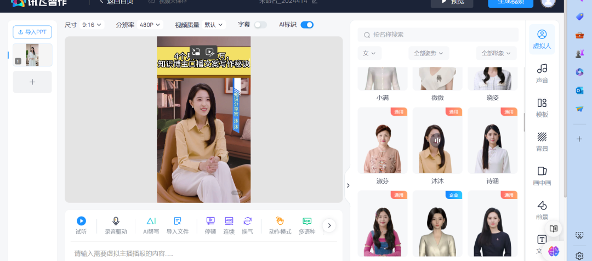
Task: Select the avatar in dark navy suit
Action: point(493,224)
